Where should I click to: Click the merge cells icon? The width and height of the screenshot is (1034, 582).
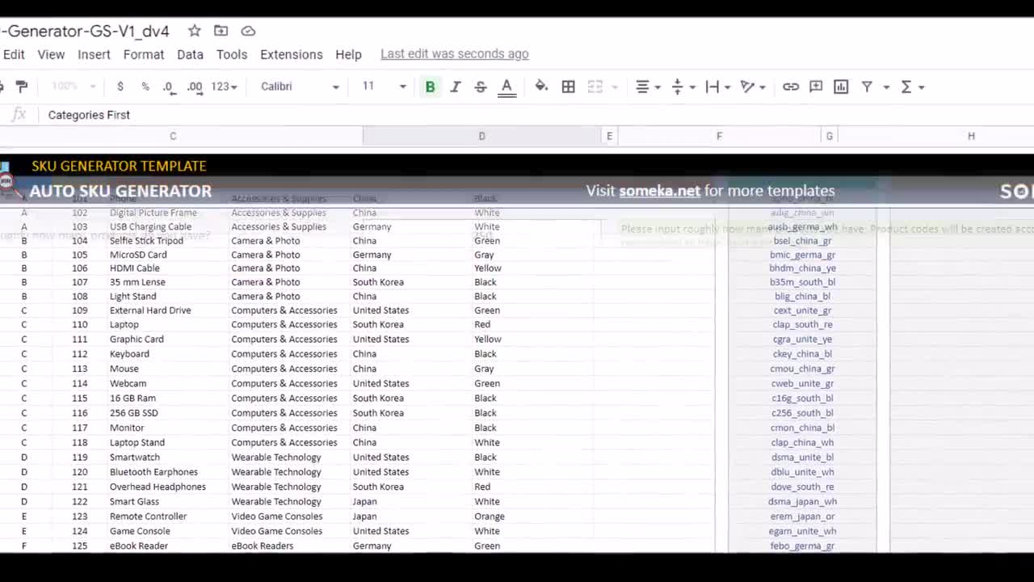click(595, 86)
